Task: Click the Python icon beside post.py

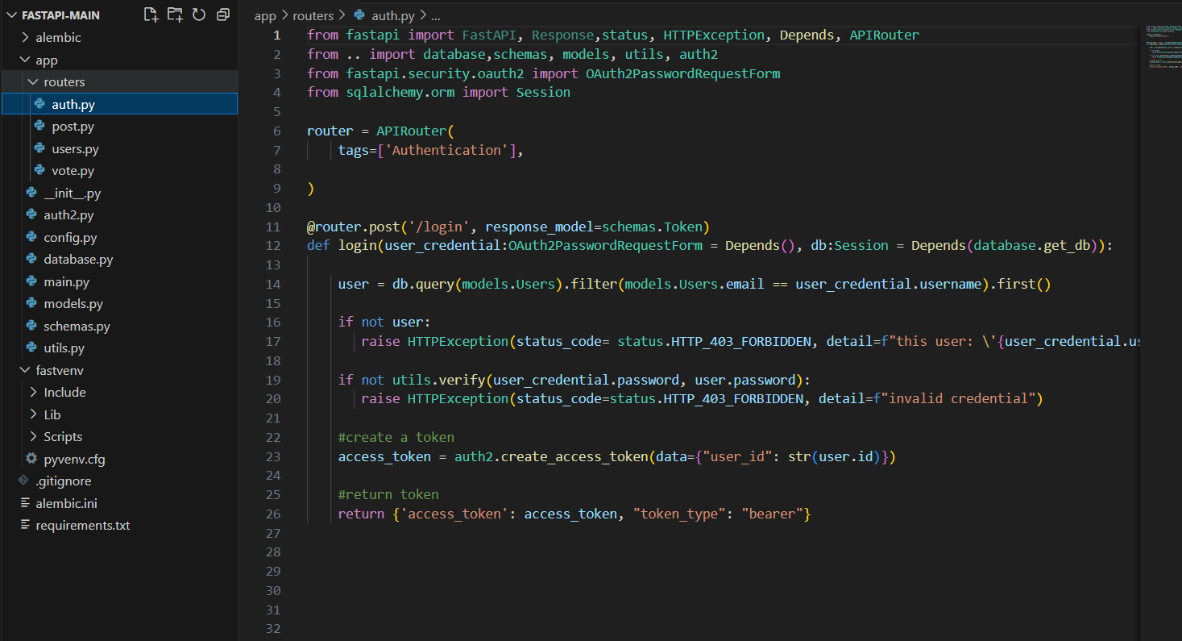Action: (39, 127)
